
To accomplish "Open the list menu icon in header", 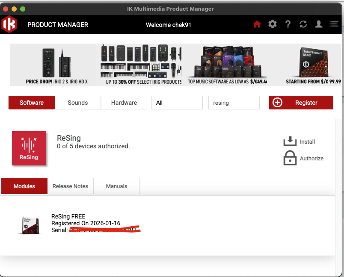I will pos(334,24).
